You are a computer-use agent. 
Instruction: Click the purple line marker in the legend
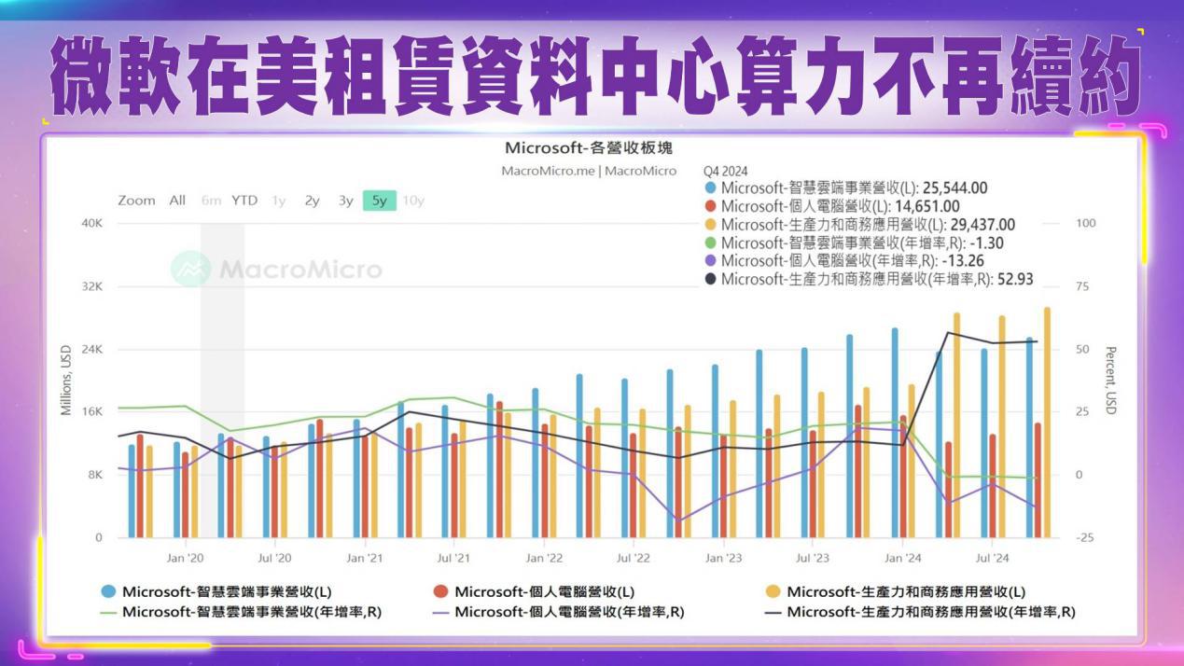pyautogui.click(x=441, y=613)
